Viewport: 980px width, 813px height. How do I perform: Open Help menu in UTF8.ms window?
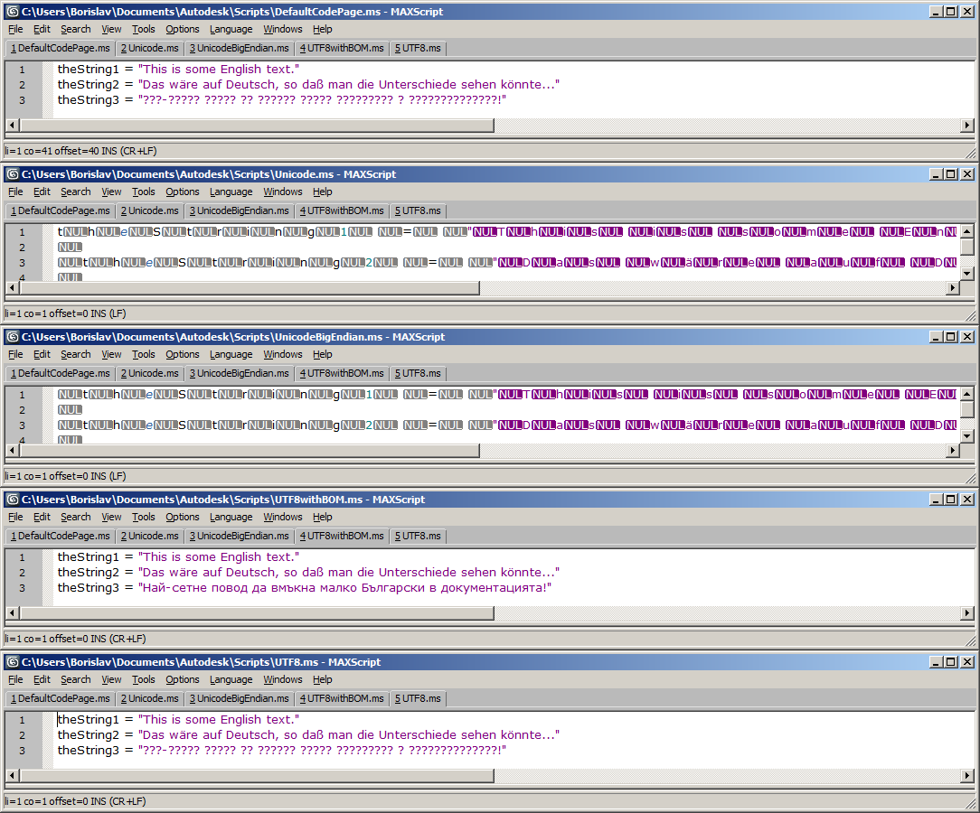tap(323, 679)
